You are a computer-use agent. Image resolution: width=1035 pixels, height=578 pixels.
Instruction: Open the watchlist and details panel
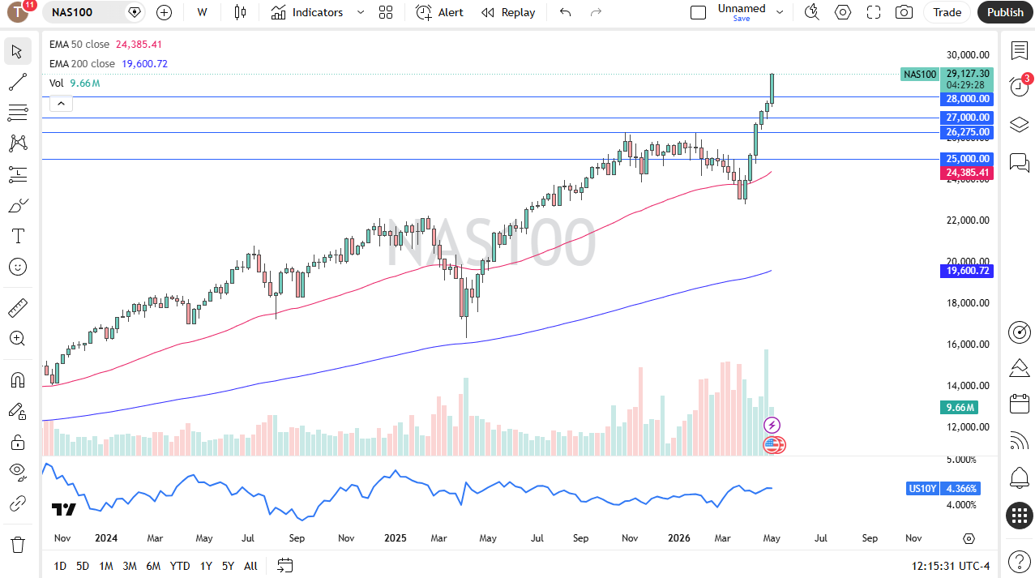(x=1019, y=50)
